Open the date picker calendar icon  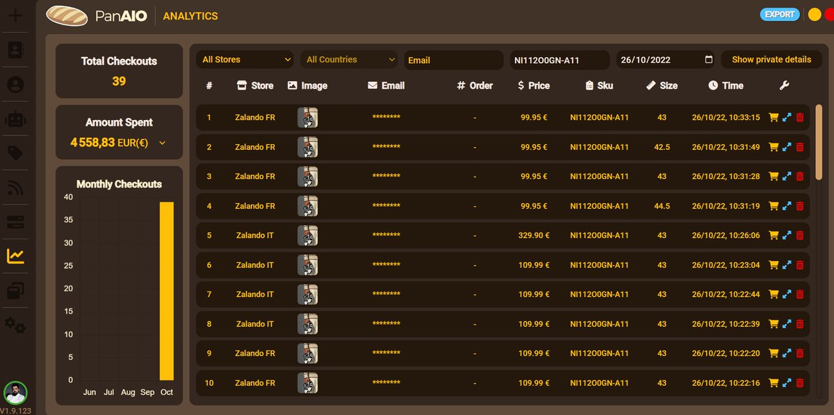(709, 60)
